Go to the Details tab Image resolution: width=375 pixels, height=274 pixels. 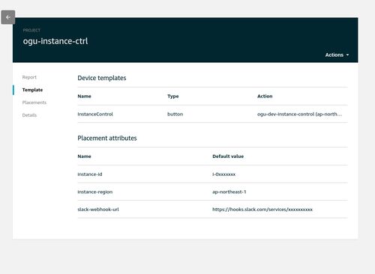point(29,115)
